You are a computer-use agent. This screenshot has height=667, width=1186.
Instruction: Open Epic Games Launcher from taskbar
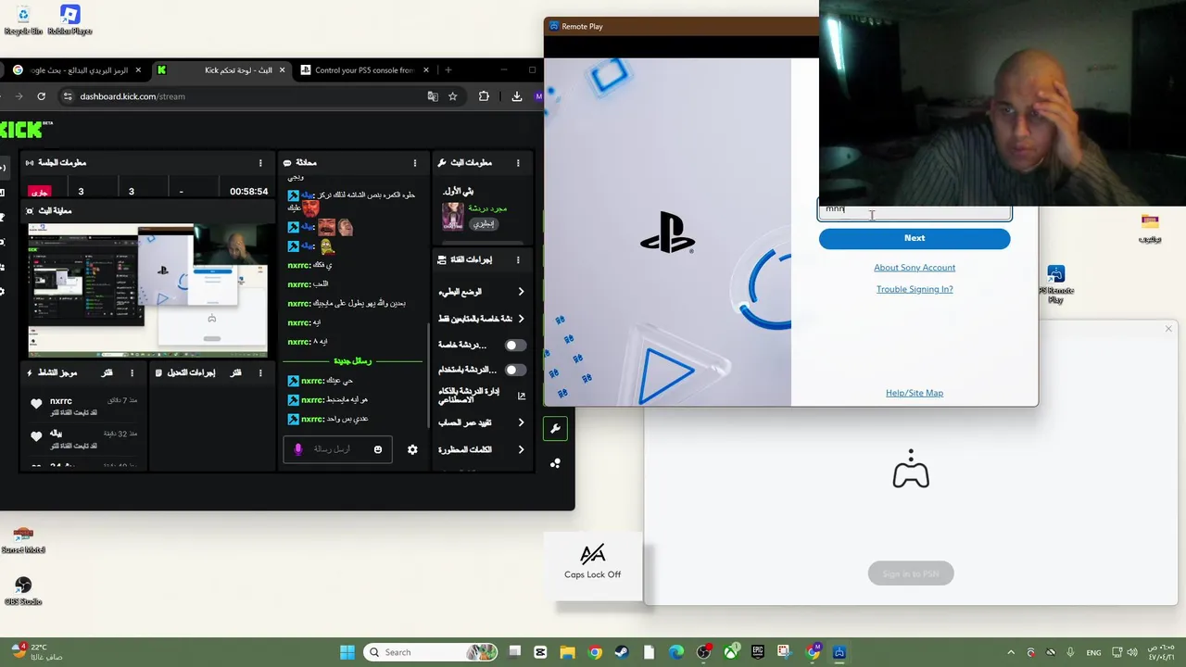(x=758, y=652)
